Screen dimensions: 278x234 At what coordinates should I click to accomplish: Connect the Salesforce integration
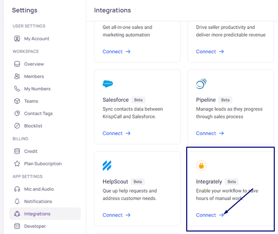click(116, 133)
